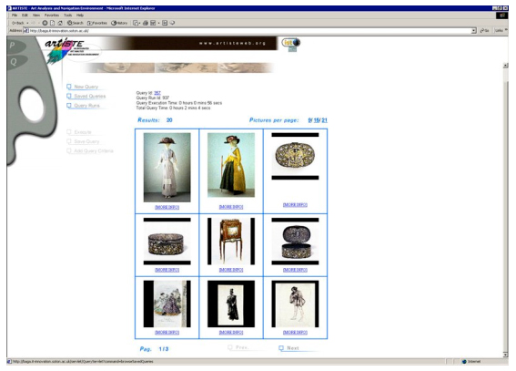This screenshot has width=516, height=371.
Task: Click the Query Id number link
Action: (157, 93)
